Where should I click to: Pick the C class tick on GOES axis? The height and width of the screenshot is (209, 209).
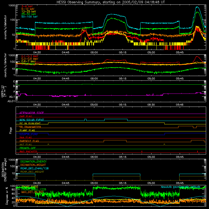(x=14, y=82)
